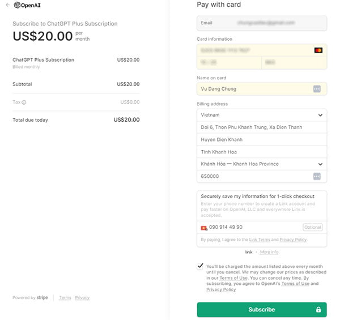Toggle the monthly charge agreement checkbox

coord(200,266)
